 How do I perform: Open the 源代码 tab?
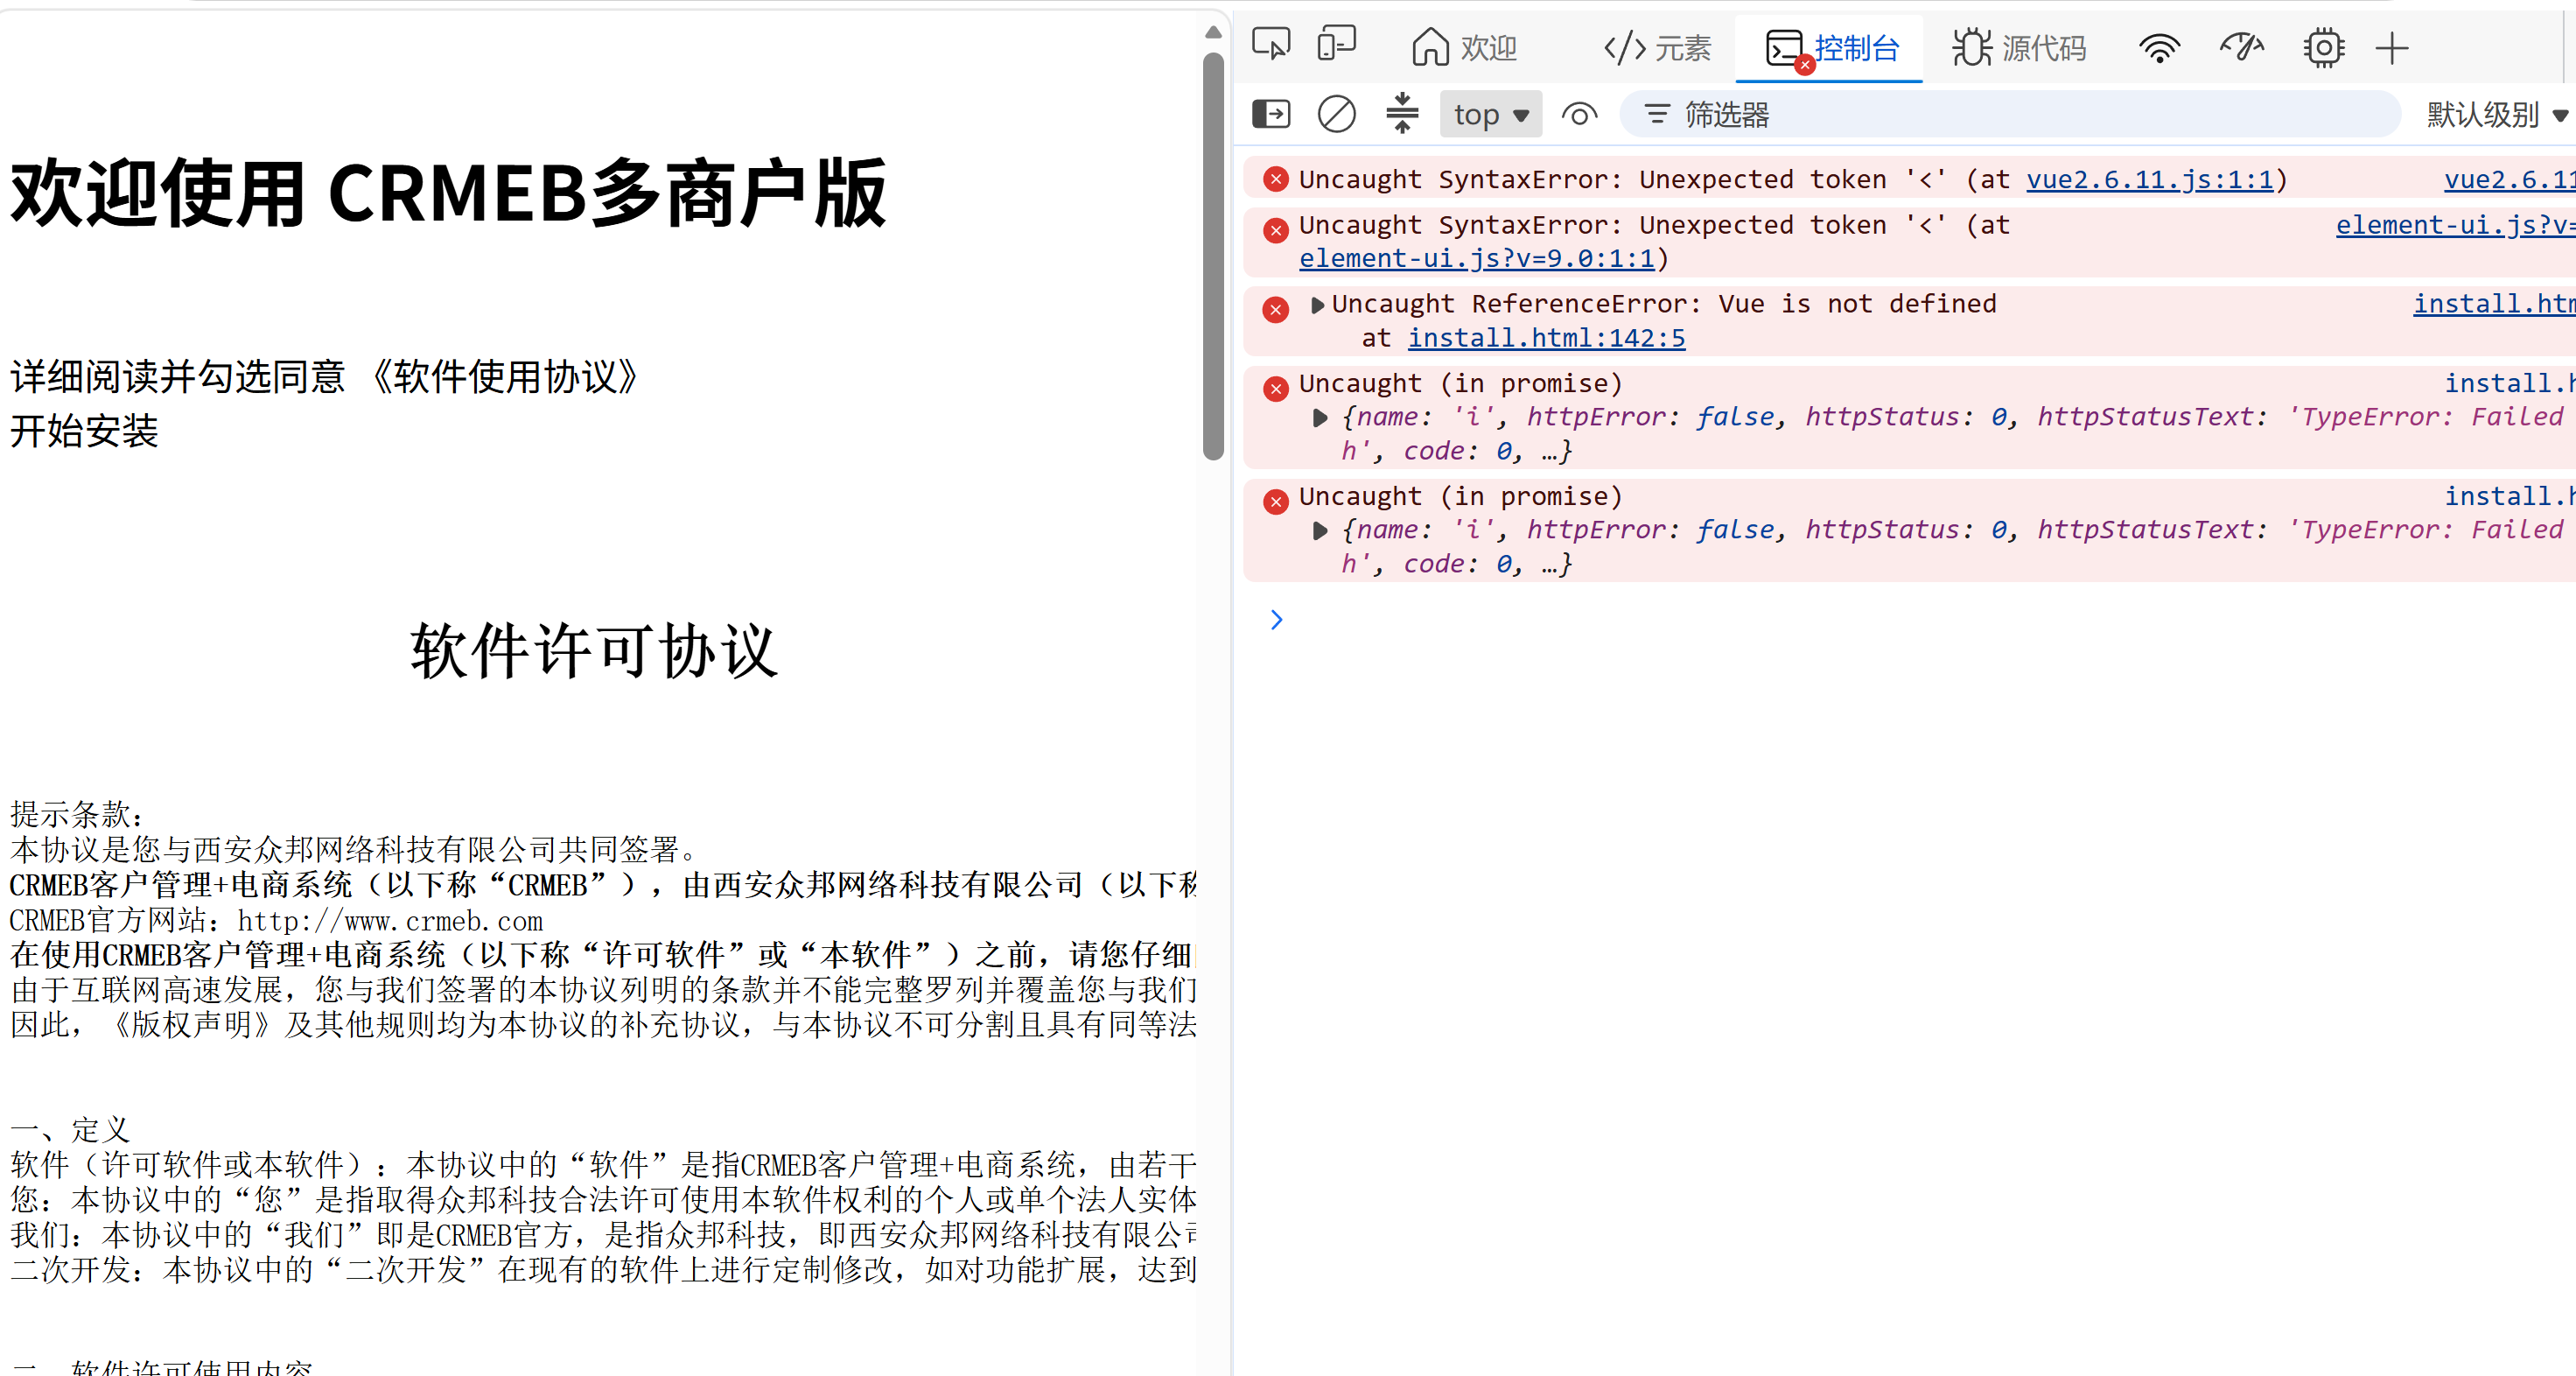pyautogui.click(x=2019, y=47)
